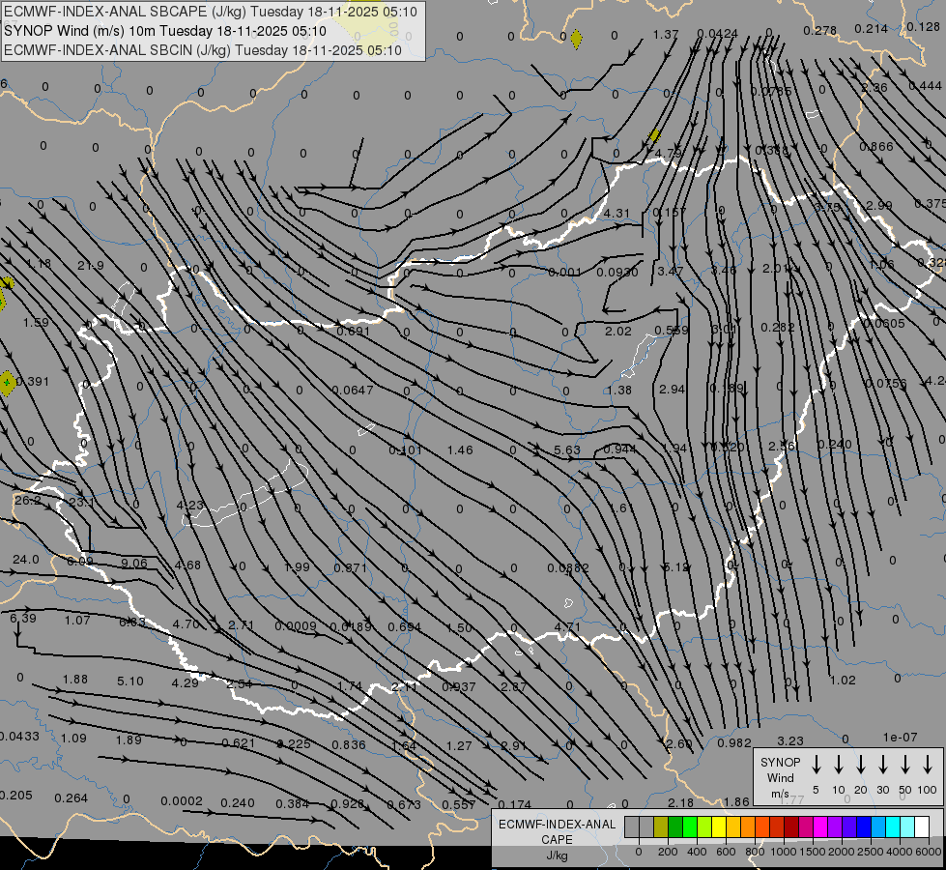Click the 30 m/s wind legend arrow

(883, 765)
